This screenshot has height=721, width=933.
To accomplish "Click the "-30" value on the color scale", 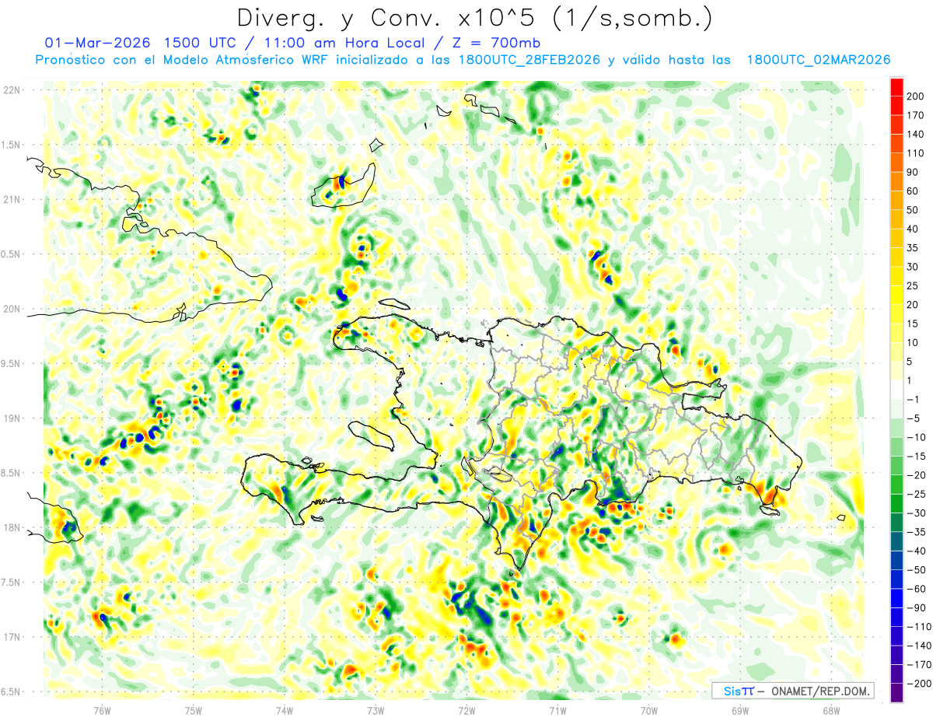I will (x=916, y=513).
